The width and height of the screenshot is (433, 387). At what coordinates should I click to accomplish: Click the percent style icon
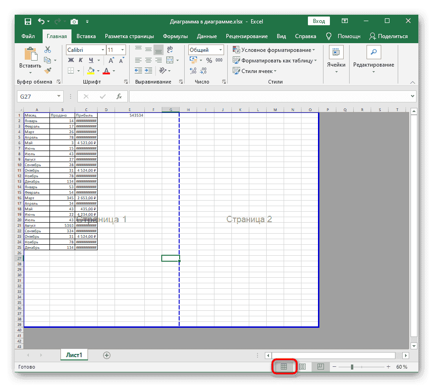[x=209, y=60]
